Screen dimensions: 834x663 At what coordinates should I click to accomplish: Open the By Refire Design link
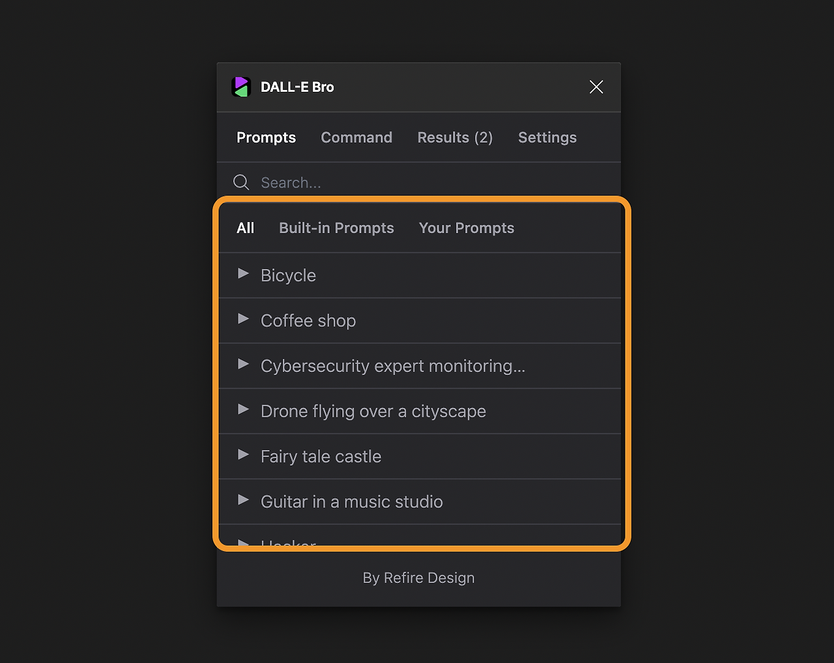pos(418,578)
